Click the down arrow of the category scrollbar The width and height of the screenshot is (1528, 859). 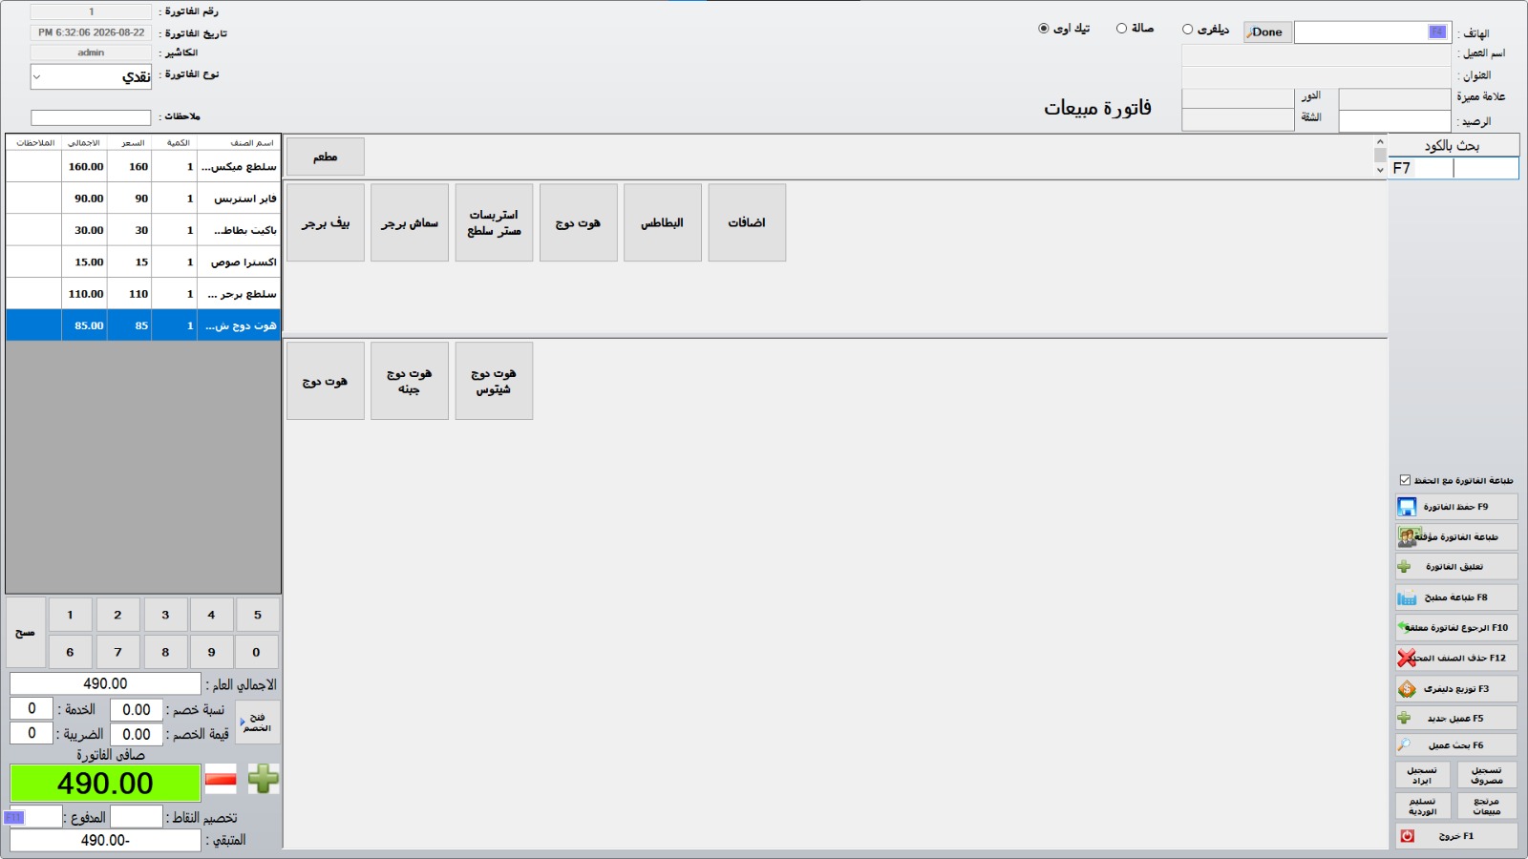[x=1380, y=170]
